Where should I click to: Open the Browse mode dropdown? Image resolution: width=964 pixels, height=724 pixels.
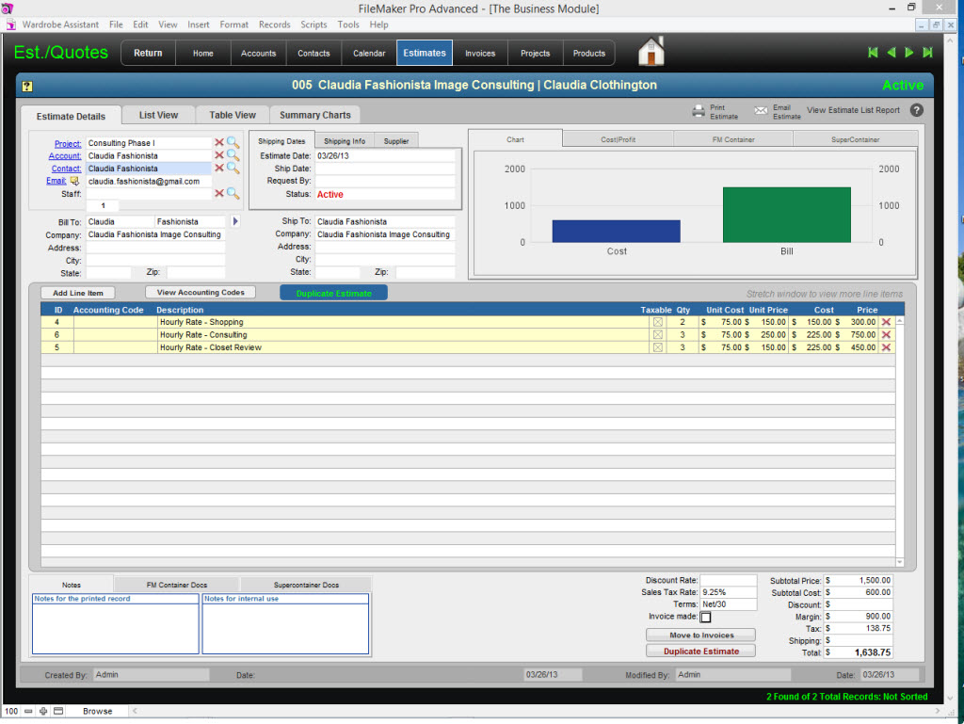pyautogui.click(x=98, y=711)
